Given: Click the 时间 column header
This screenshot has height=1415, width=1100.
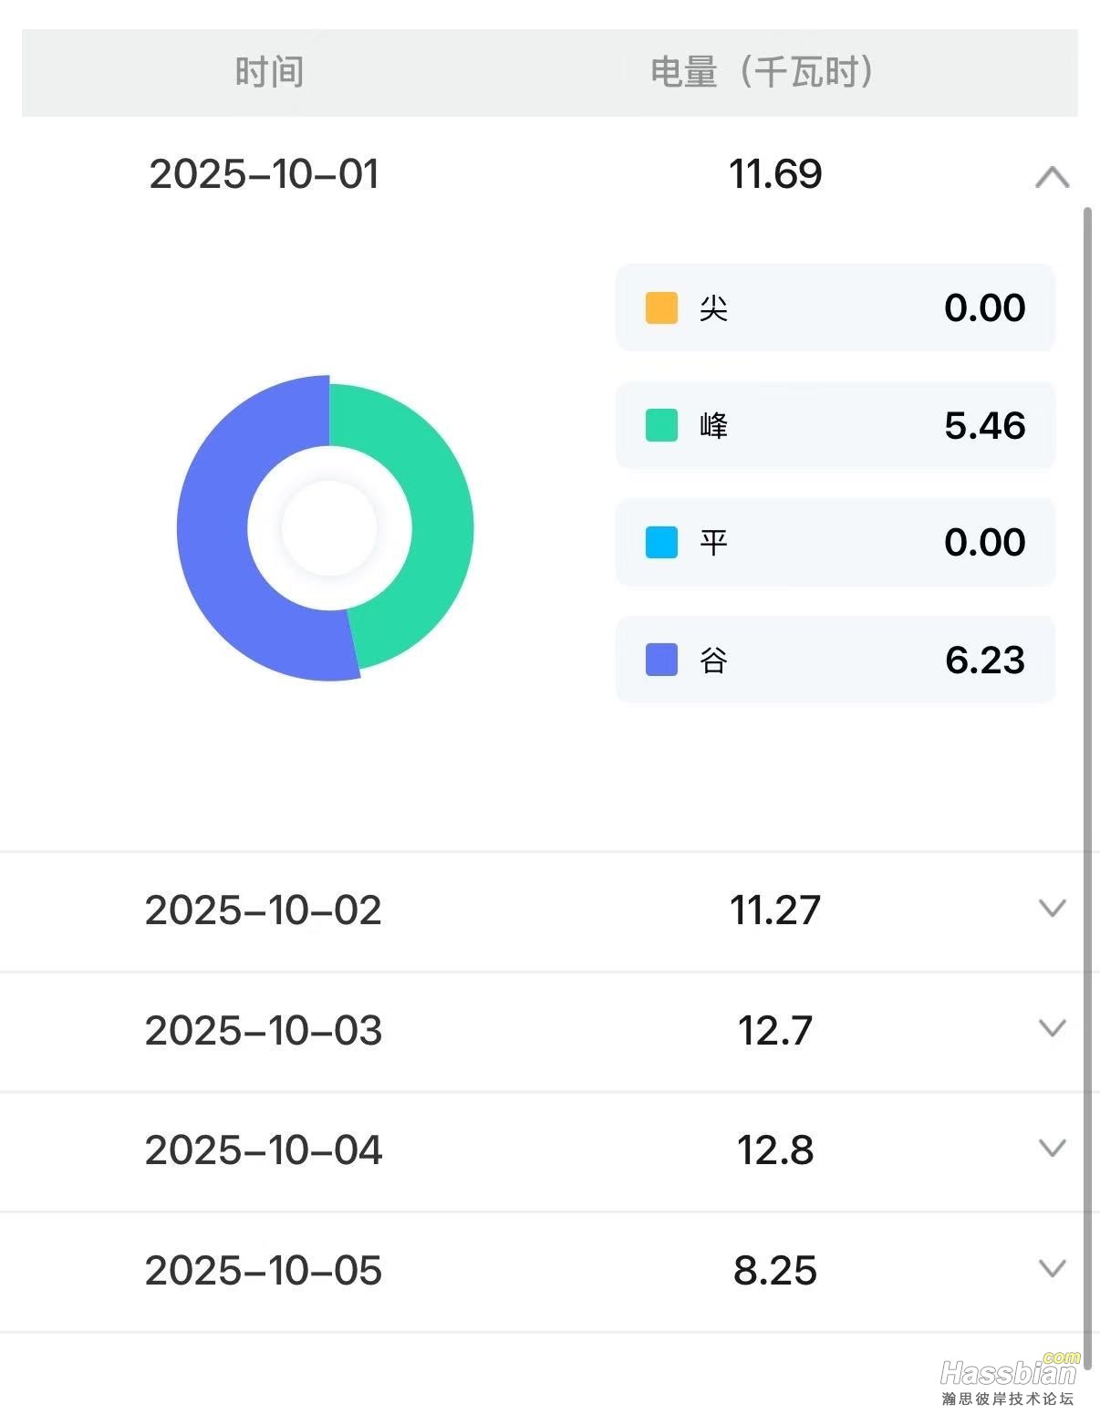Looking at the screenshot, I should (269, 72).
